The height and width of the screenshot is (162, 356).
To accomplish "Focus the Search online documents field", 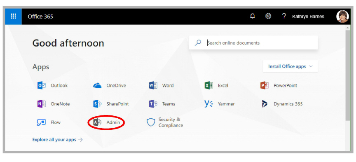I will pos(253,43).
